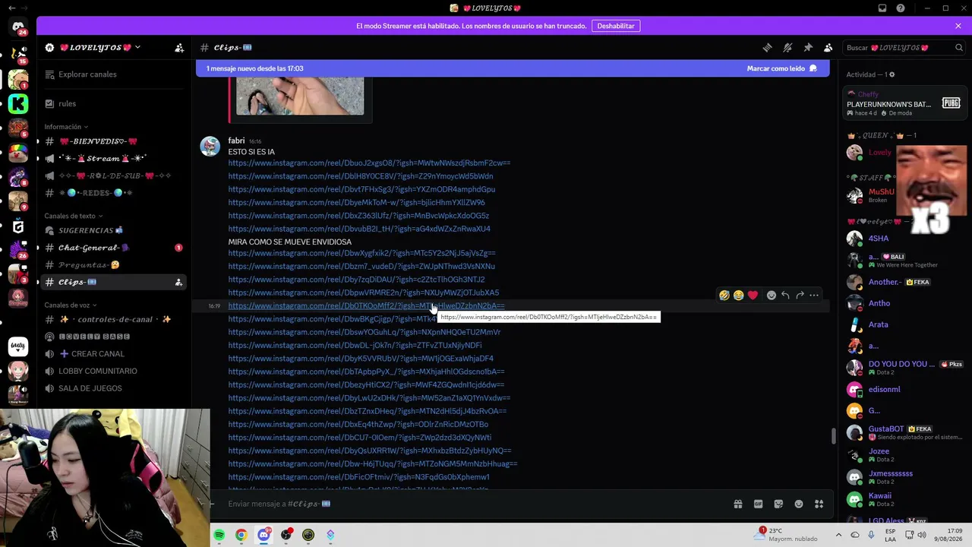
Task: Open the Preguntas channel
Action: (114, 265)
